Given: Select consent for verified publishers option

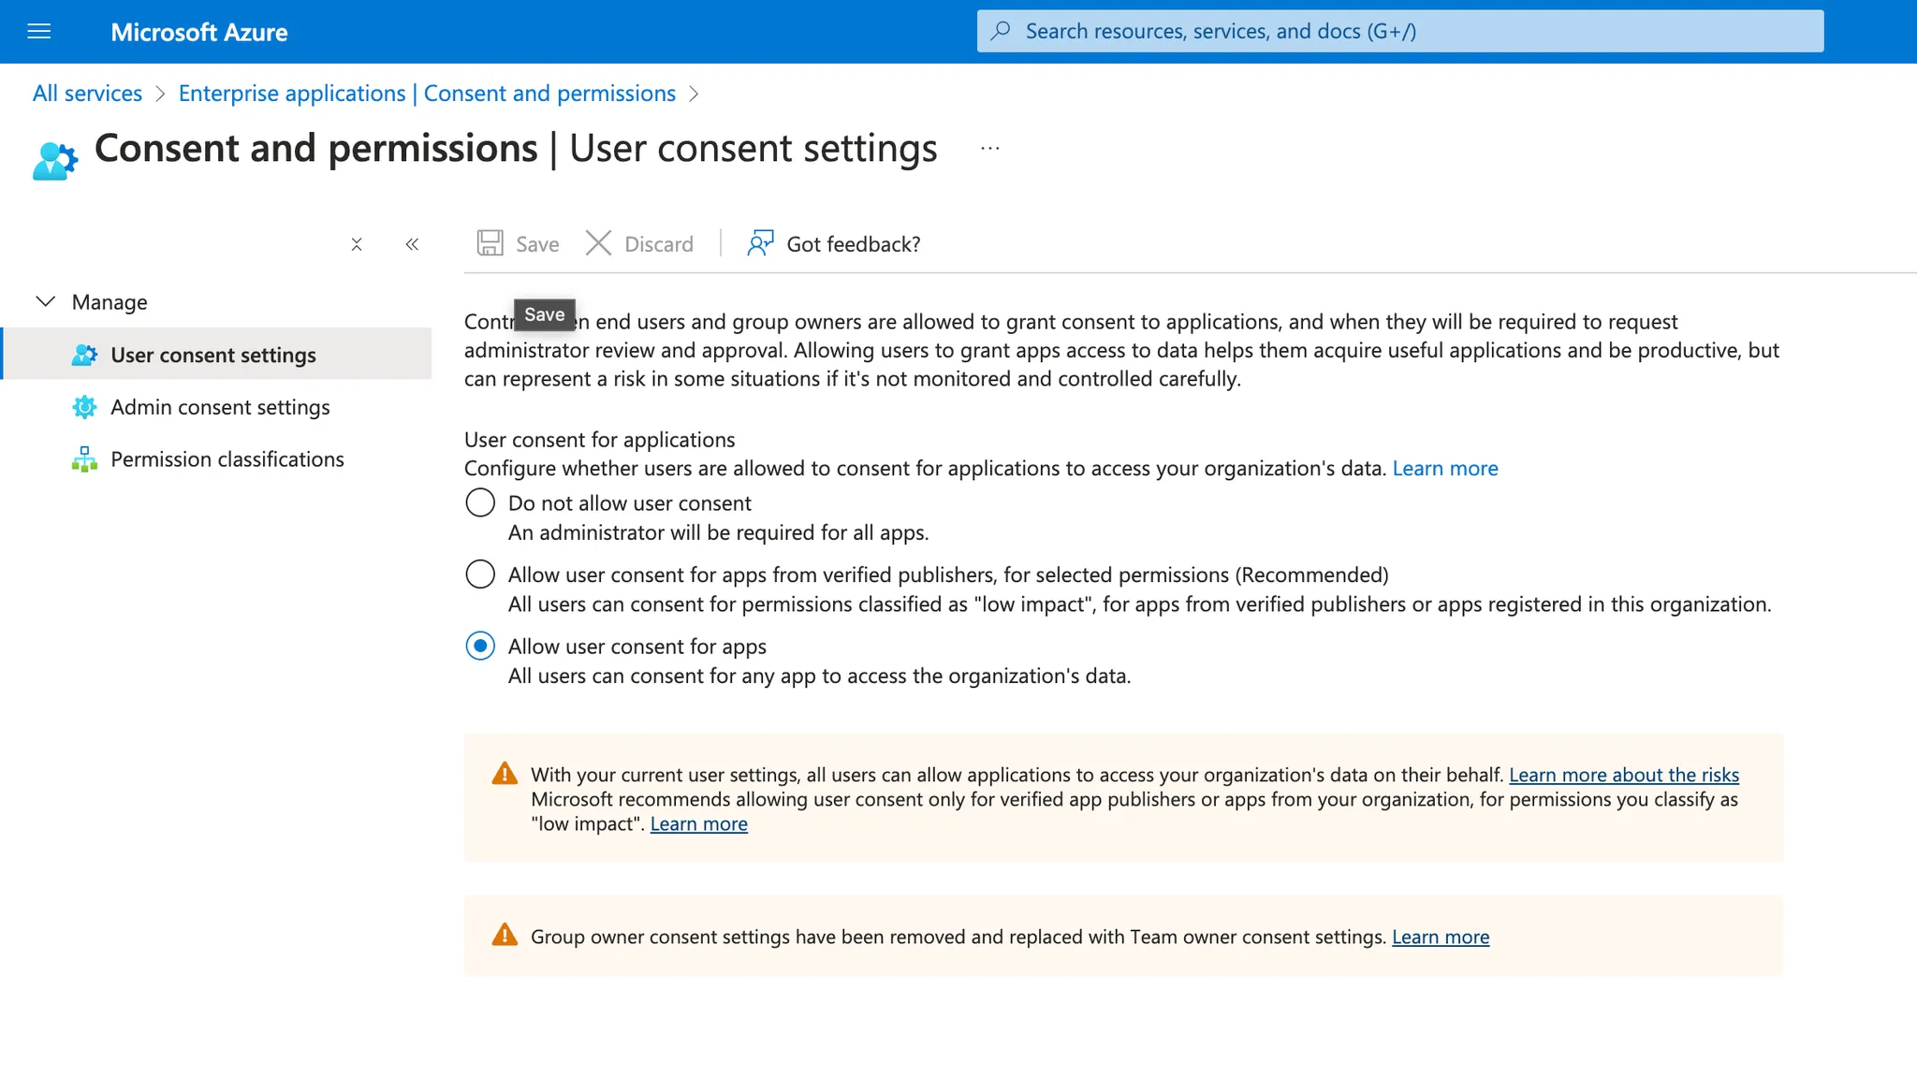Looking at the screenshot, I should point(480,574).
